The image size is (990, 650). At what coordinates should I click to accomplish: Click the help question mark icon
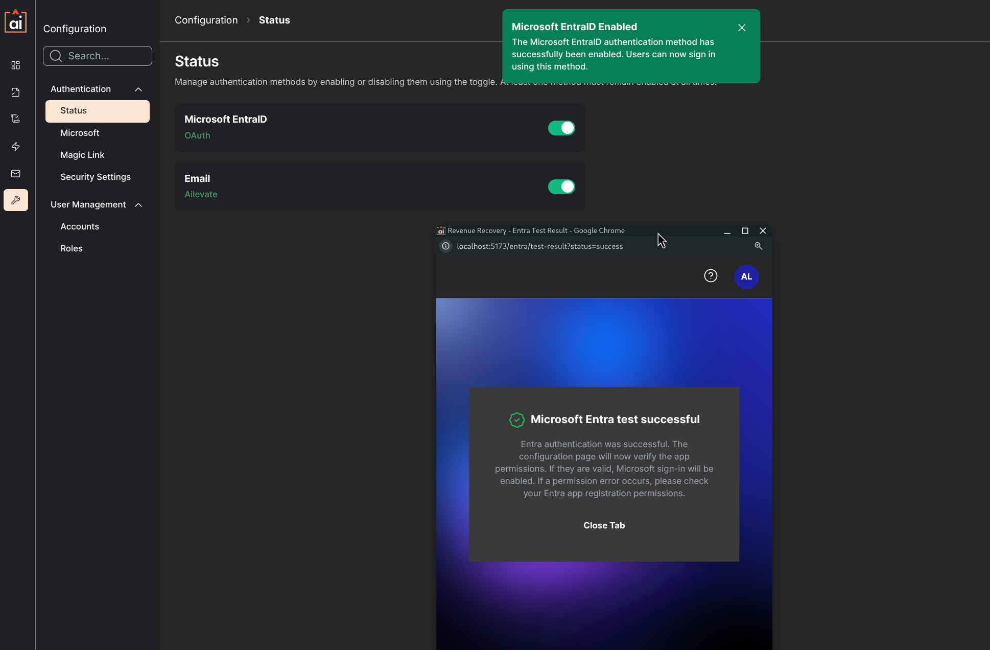click(711, 276)
